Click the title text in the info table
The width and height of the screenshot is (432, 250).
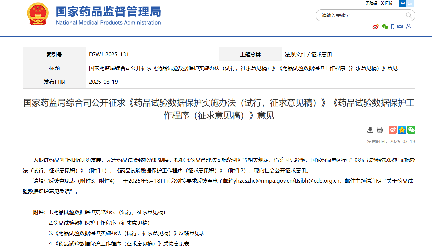(243, 68)
